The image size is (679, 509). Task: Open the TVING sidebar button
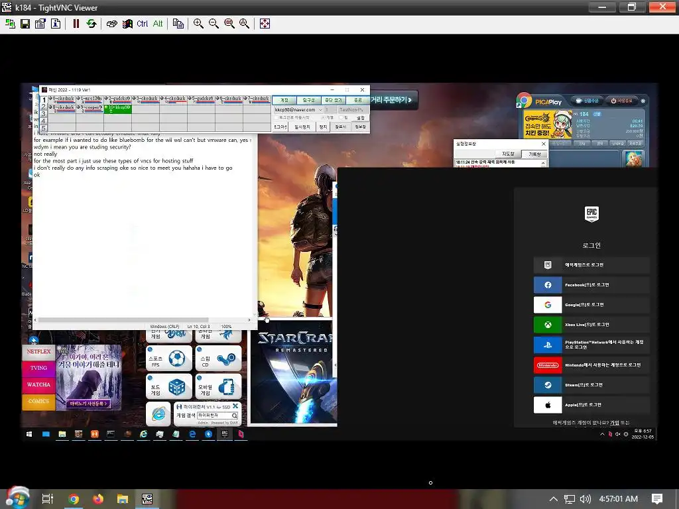(x=38, y=368)
